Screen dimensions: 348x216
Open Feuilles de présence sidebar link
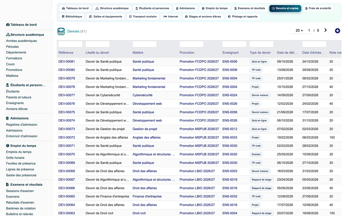(x=21, y=164)
